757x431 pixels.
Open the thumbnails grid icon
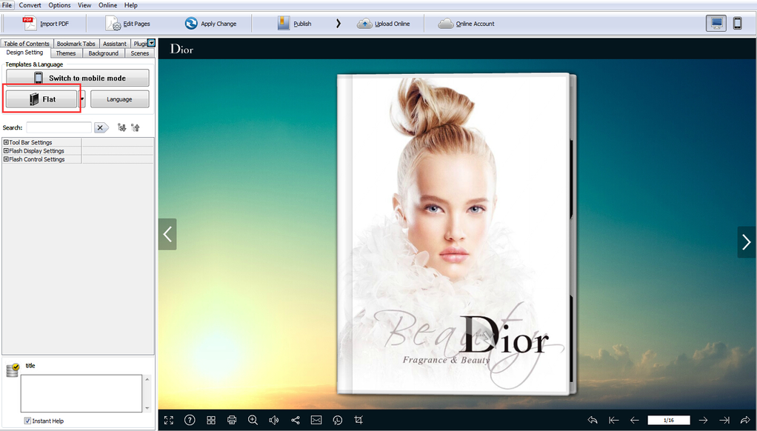(211, 420)
